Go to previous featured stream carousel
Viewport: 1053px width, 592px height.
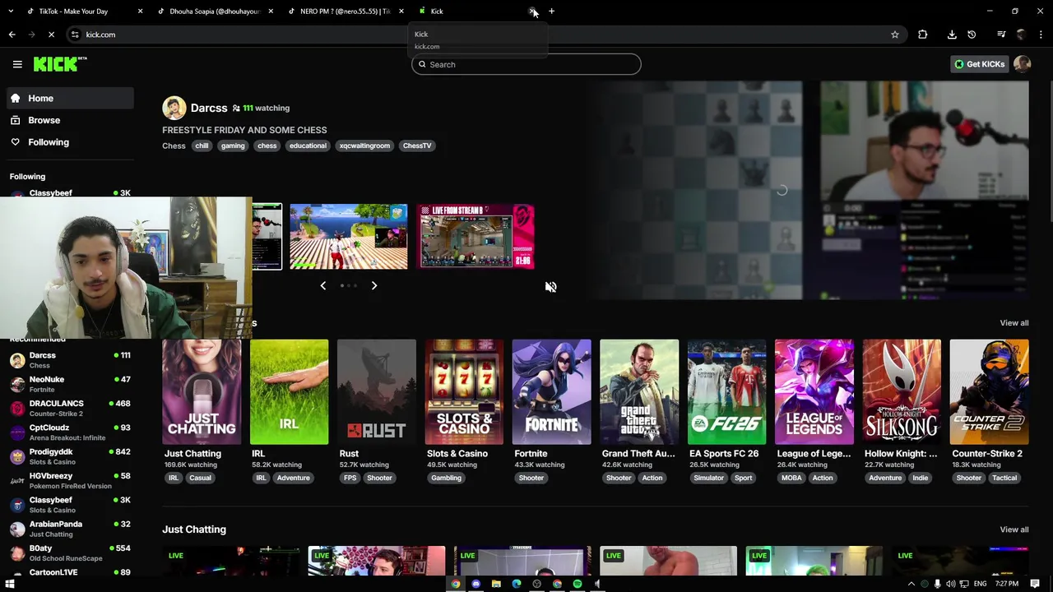click(x=322, y=285)
